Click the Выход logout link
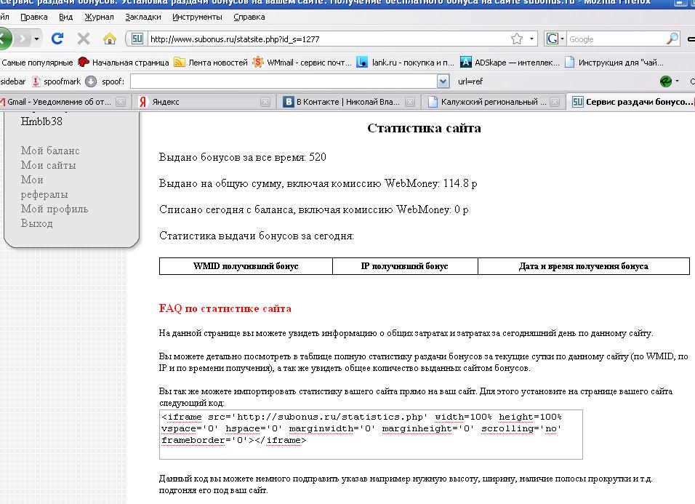 37,223
